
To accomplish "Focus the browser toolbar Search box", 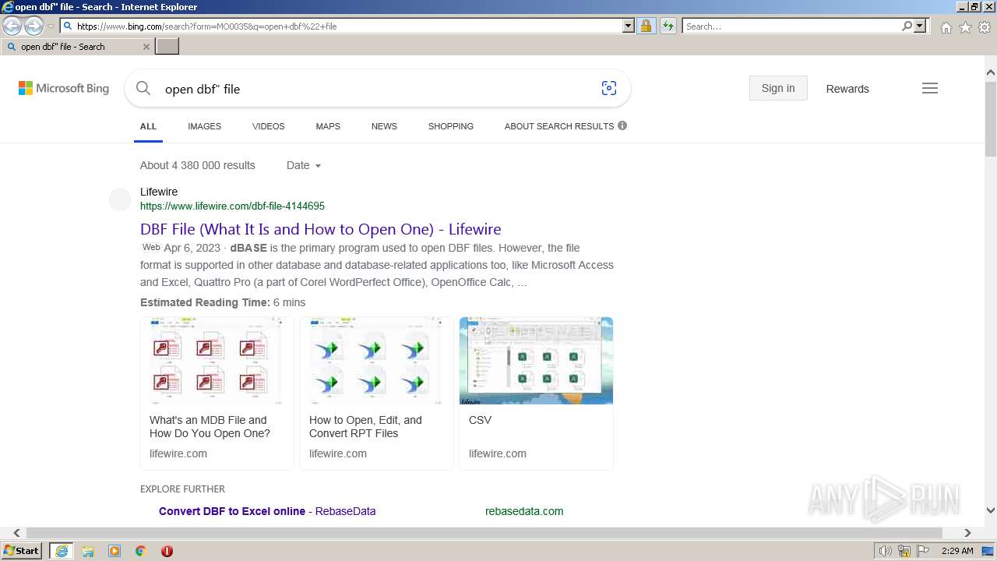I will (791, 26).
